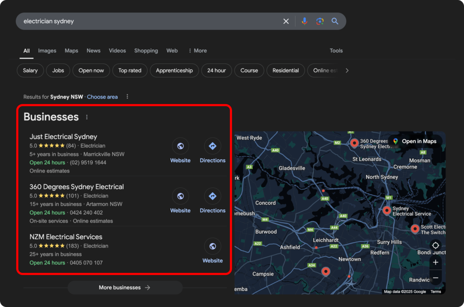Apply the Open now filter chip
The image size is (464, 307).
91,70
